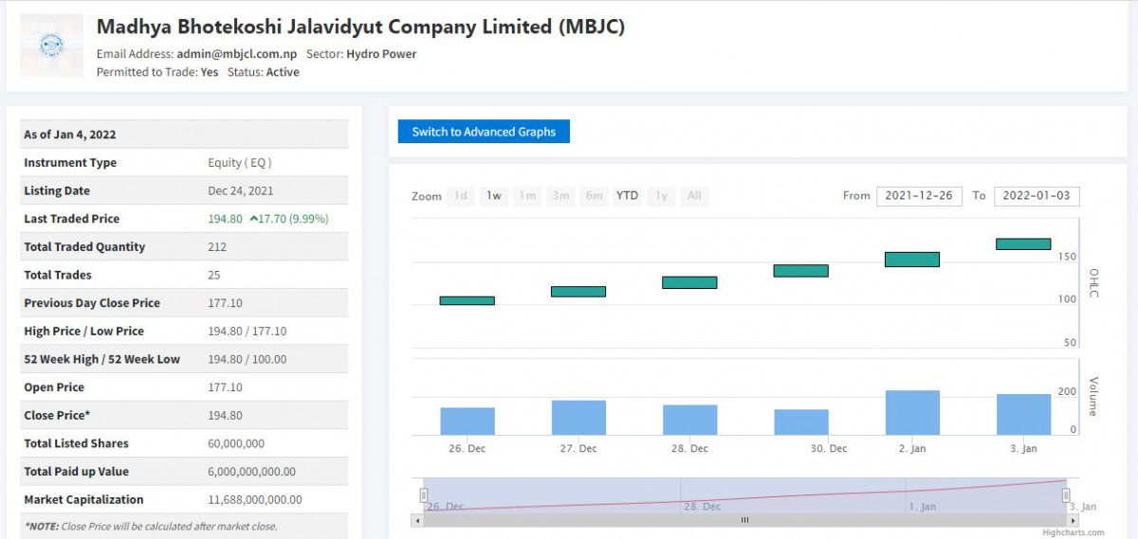Click the 52 Week High / Low value
1138x539 pixels.
pos(247,359)
